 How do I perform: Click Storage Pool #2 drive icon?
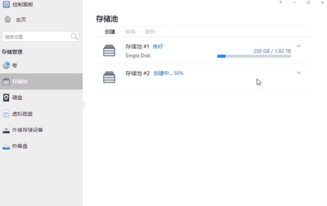[109, 77]
